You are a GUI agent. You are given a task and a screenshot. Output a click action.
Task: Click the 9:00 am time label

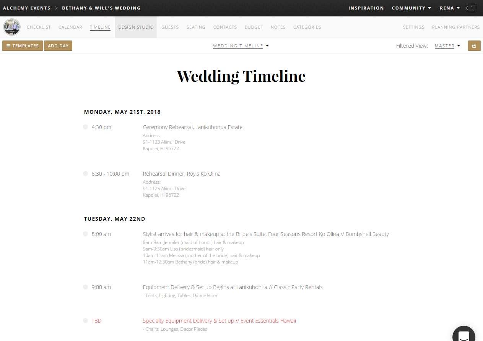tap(101, 287)
